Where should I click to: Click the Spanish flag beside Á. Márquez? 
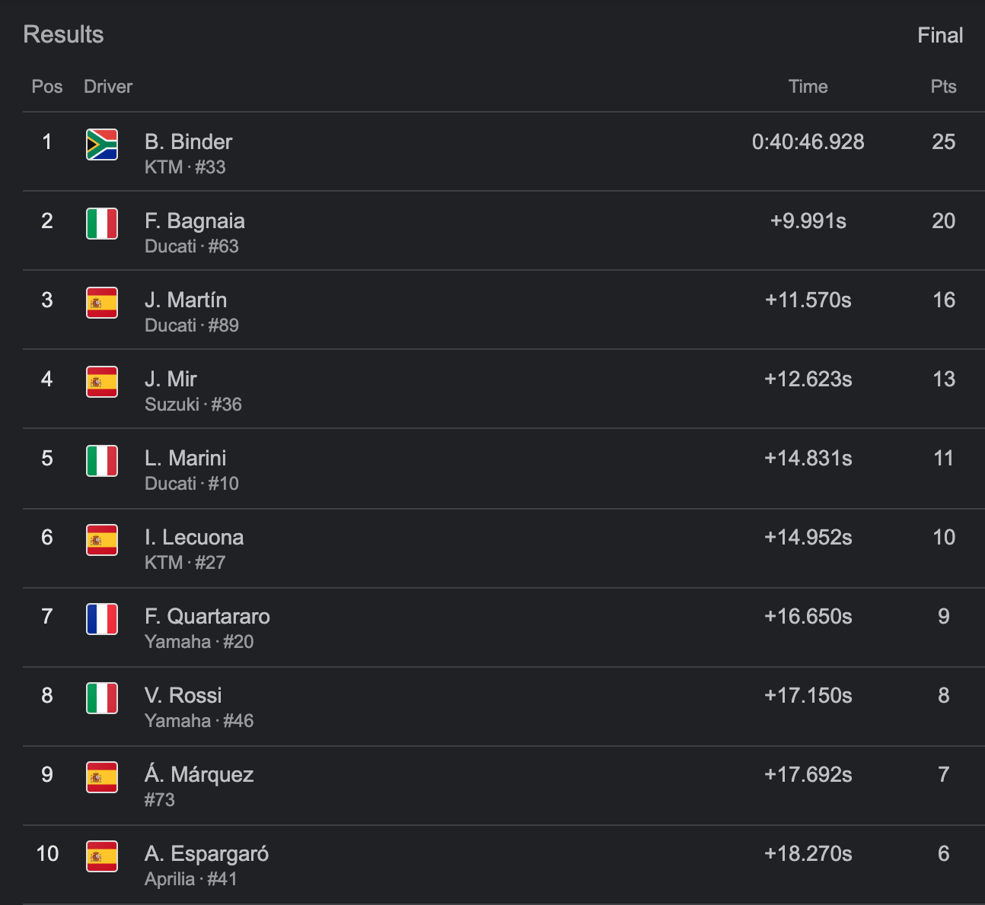click(102, 777)
